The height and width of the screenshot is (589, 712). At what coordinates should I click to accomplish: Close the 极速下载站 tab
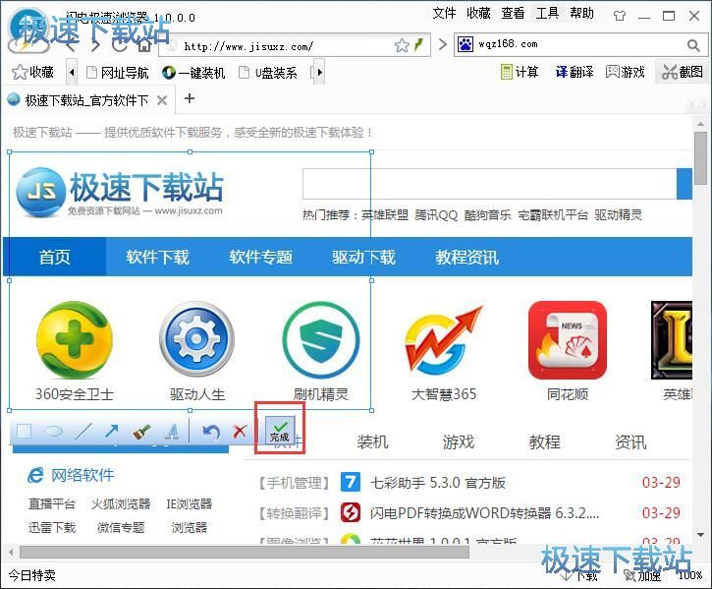coord(162,100)
